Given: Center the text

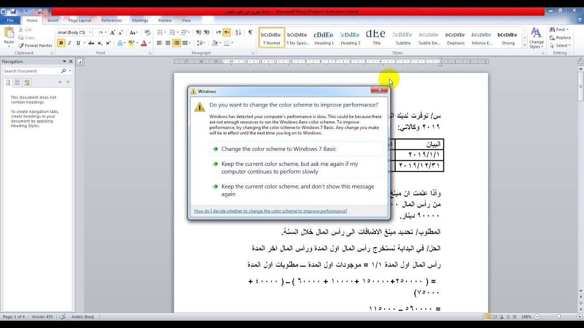Looking at the screenshot, I should 168,43.
